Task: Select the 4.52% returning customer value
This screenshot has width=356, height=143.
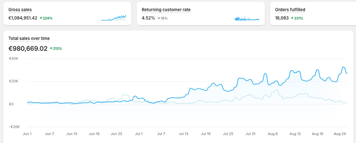Action: (148, 18)
